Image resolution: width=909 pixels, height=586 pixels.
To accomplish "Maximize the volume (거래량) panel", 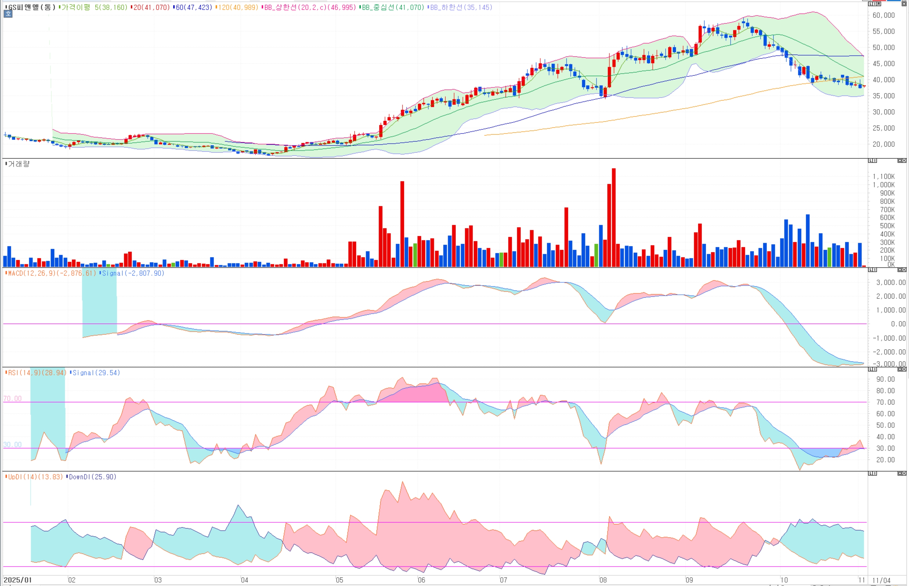I will (x=900, y=161).
